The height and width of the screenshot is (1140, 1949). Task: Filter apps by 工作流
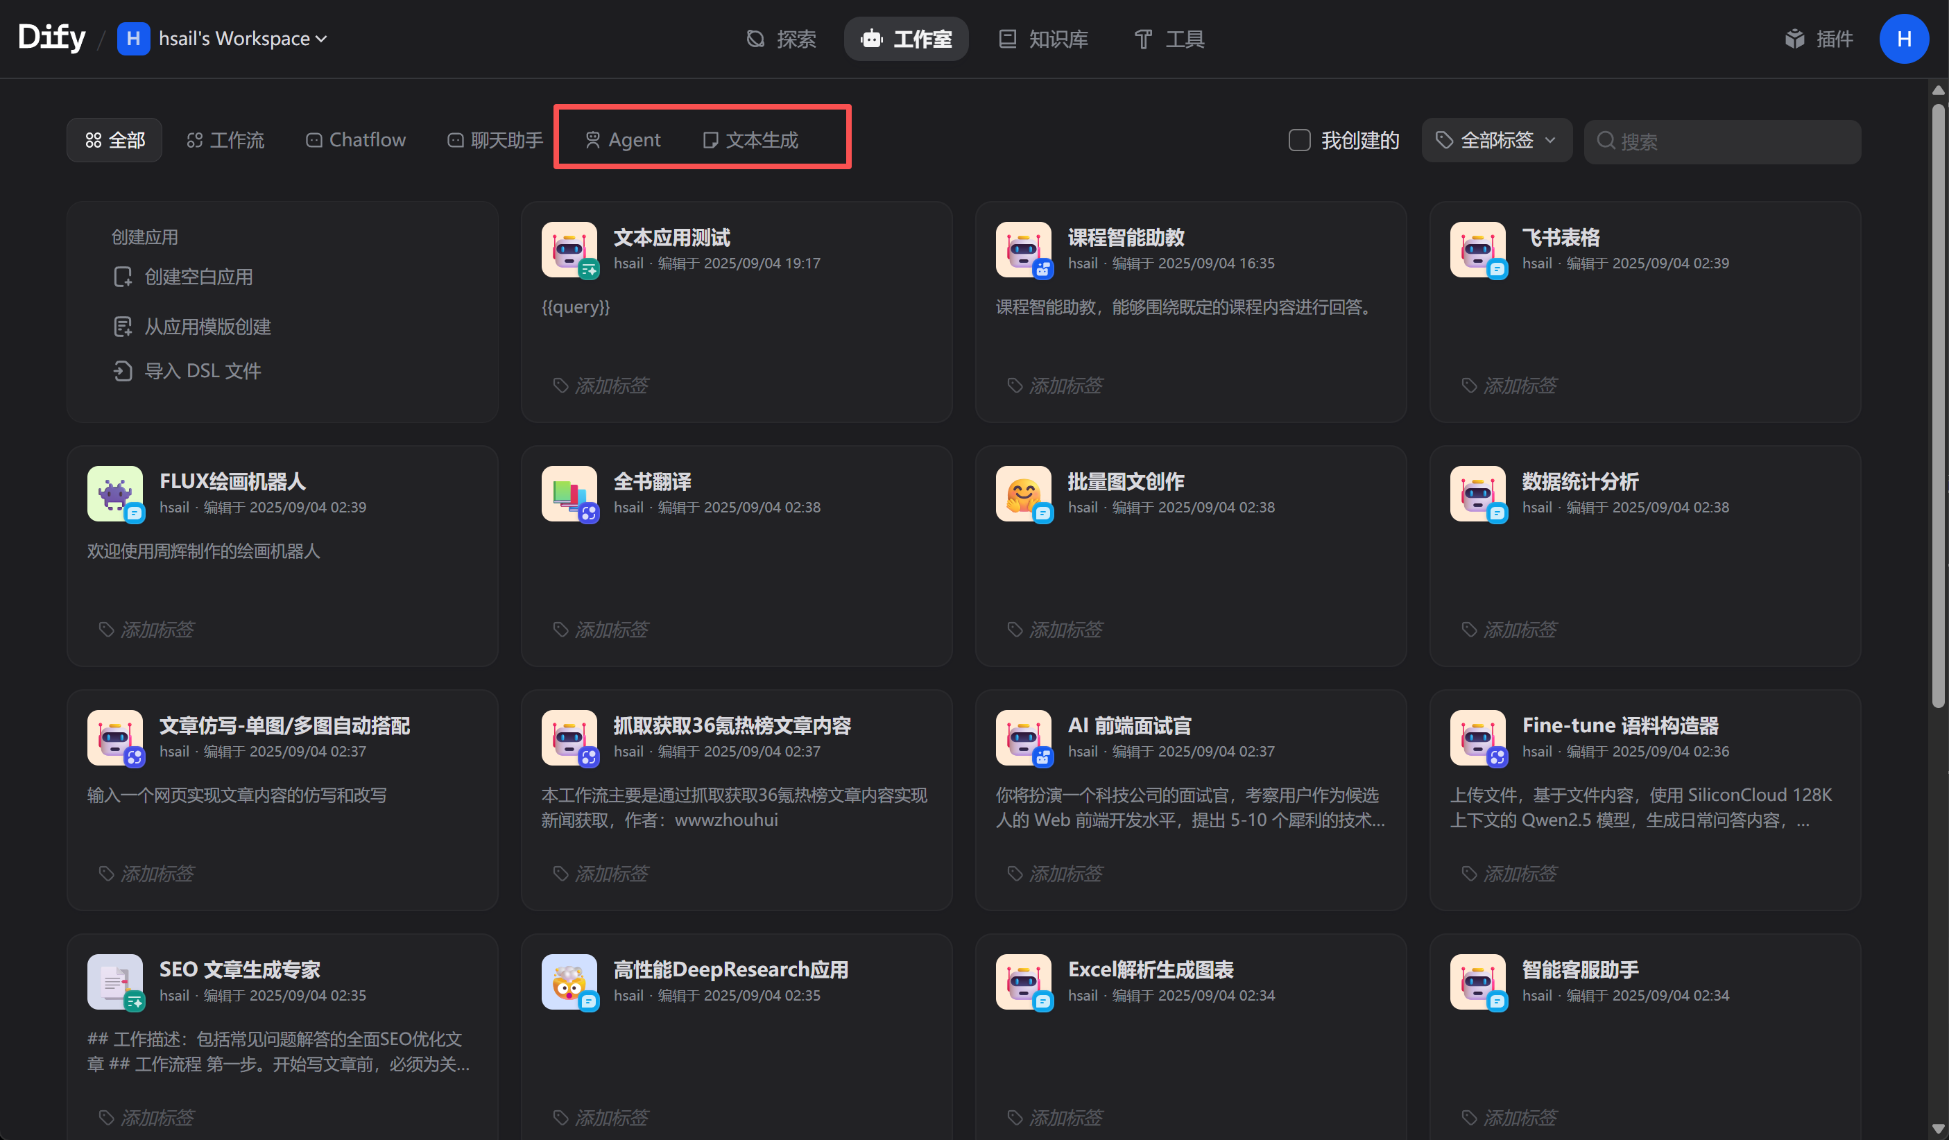[225, 140]
